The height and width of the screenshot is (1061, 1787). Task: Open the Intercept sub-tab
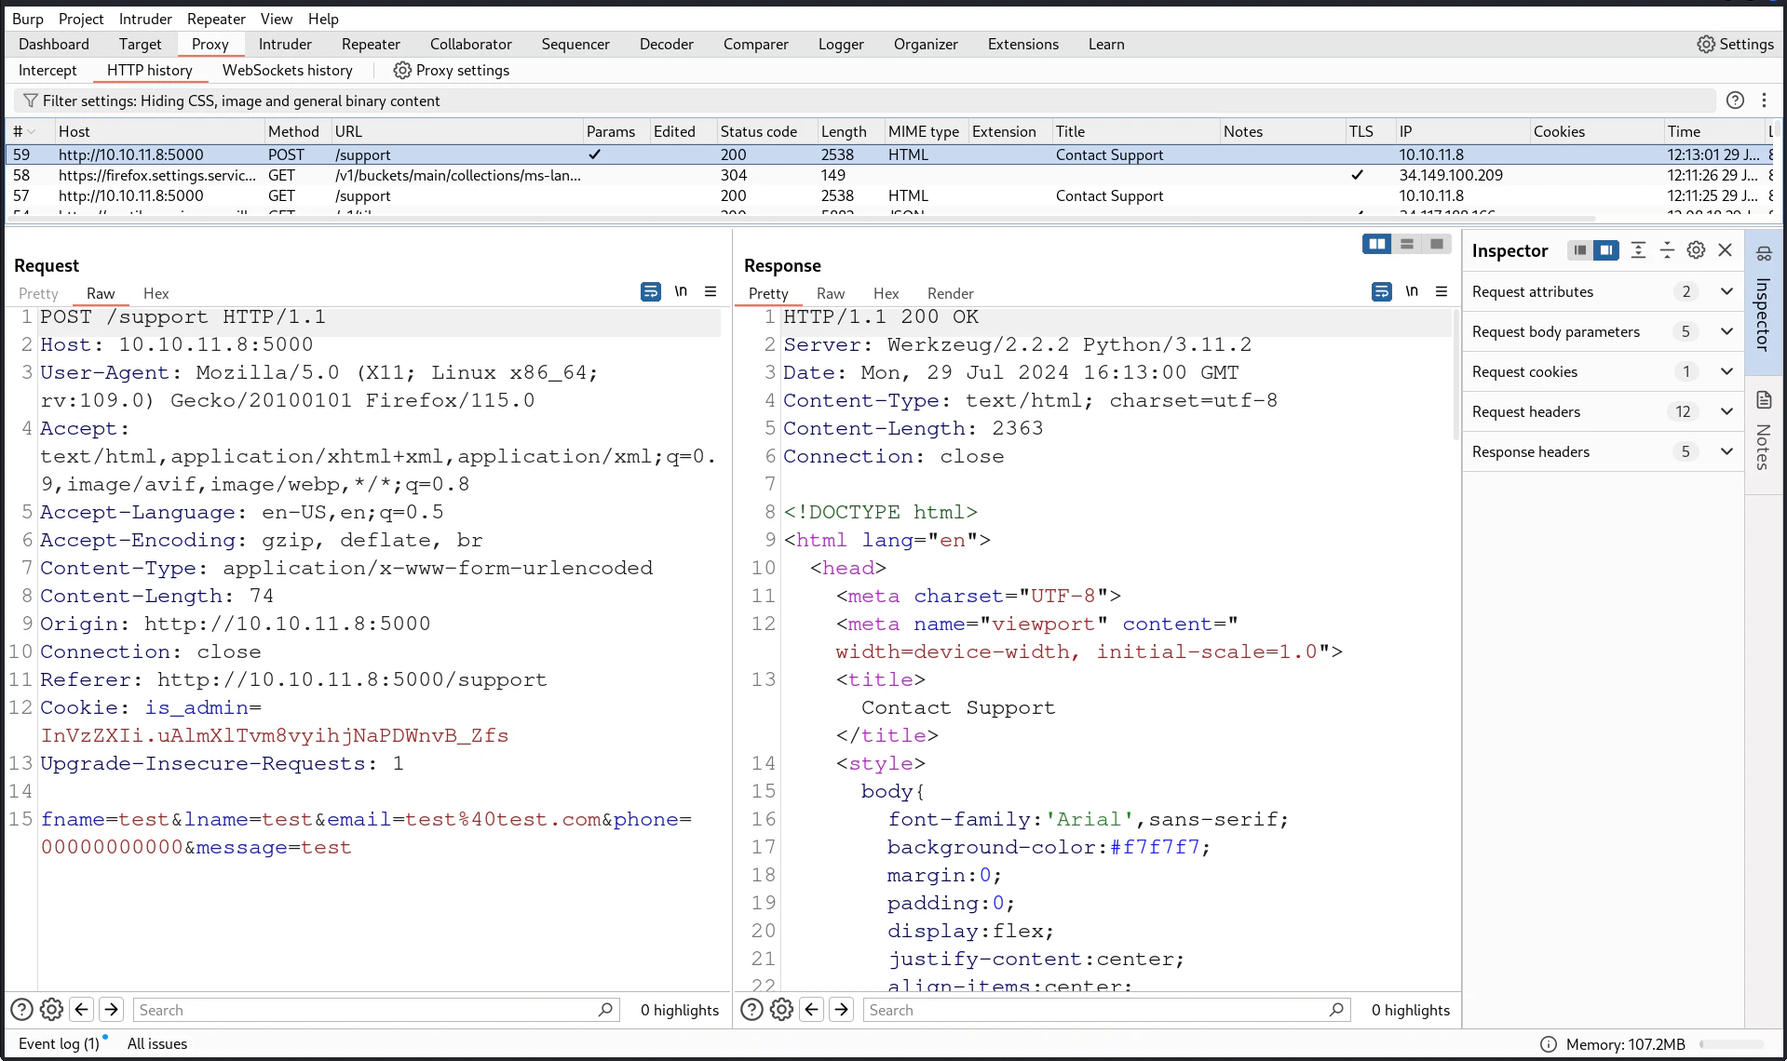point(47,70)
